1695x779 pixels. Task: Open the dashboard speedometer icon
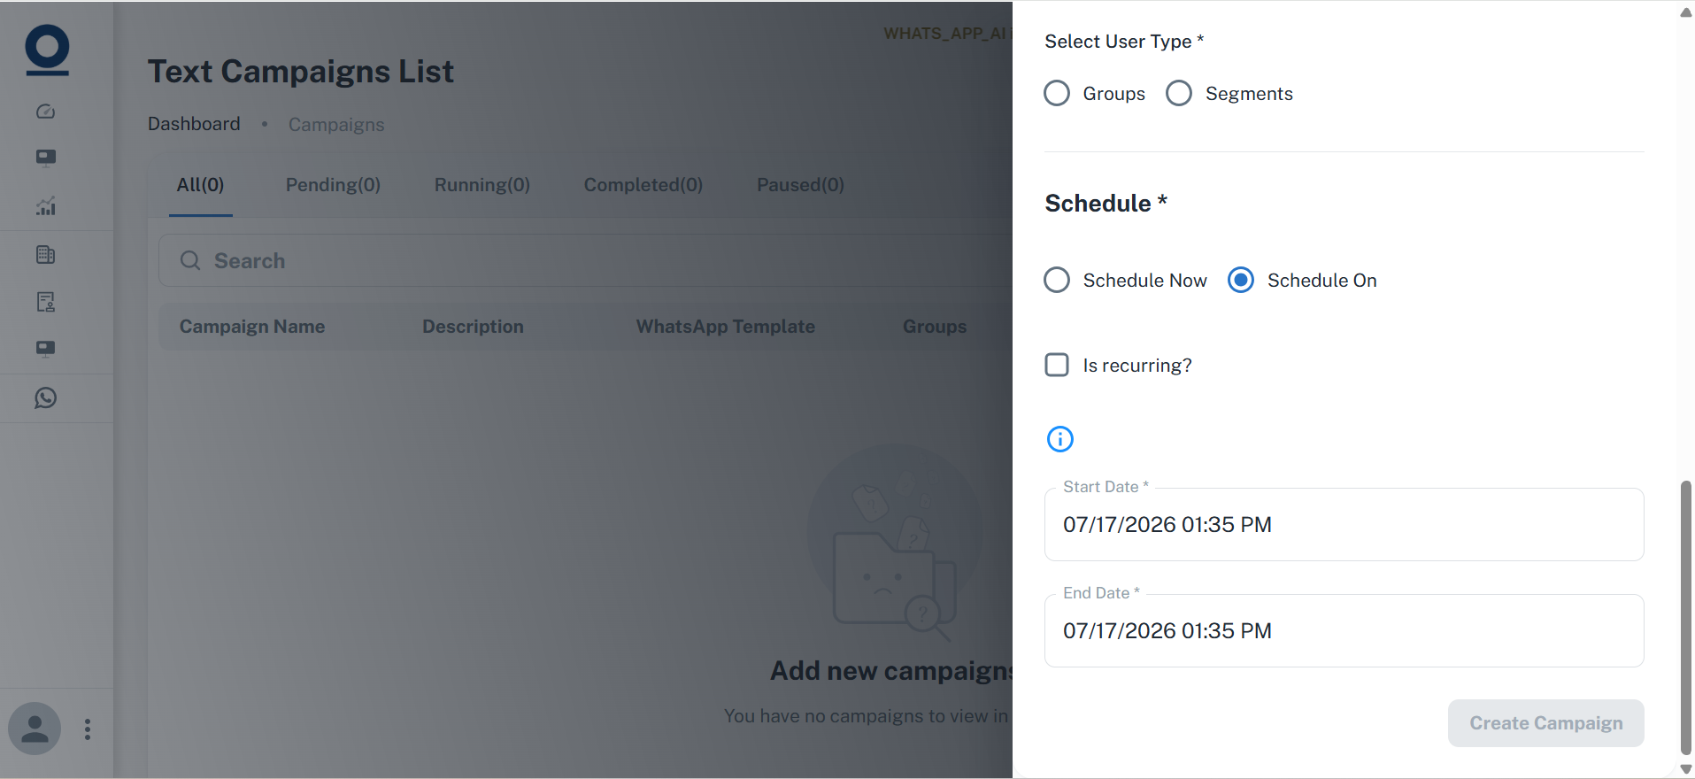45,112
